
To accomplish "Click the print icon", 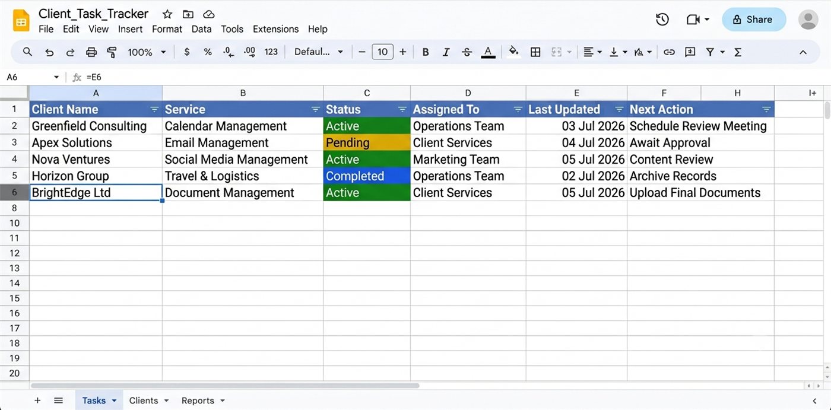I will click(91, 52).
